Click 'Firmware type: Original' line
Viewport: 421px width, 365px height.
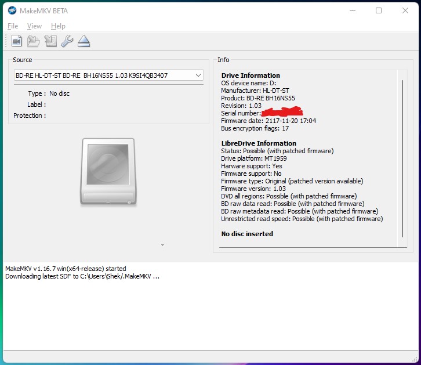click(x=292, y=180)
